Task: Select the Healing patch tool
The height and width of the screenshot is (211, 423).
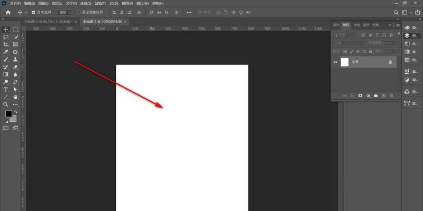Action: 15,52
